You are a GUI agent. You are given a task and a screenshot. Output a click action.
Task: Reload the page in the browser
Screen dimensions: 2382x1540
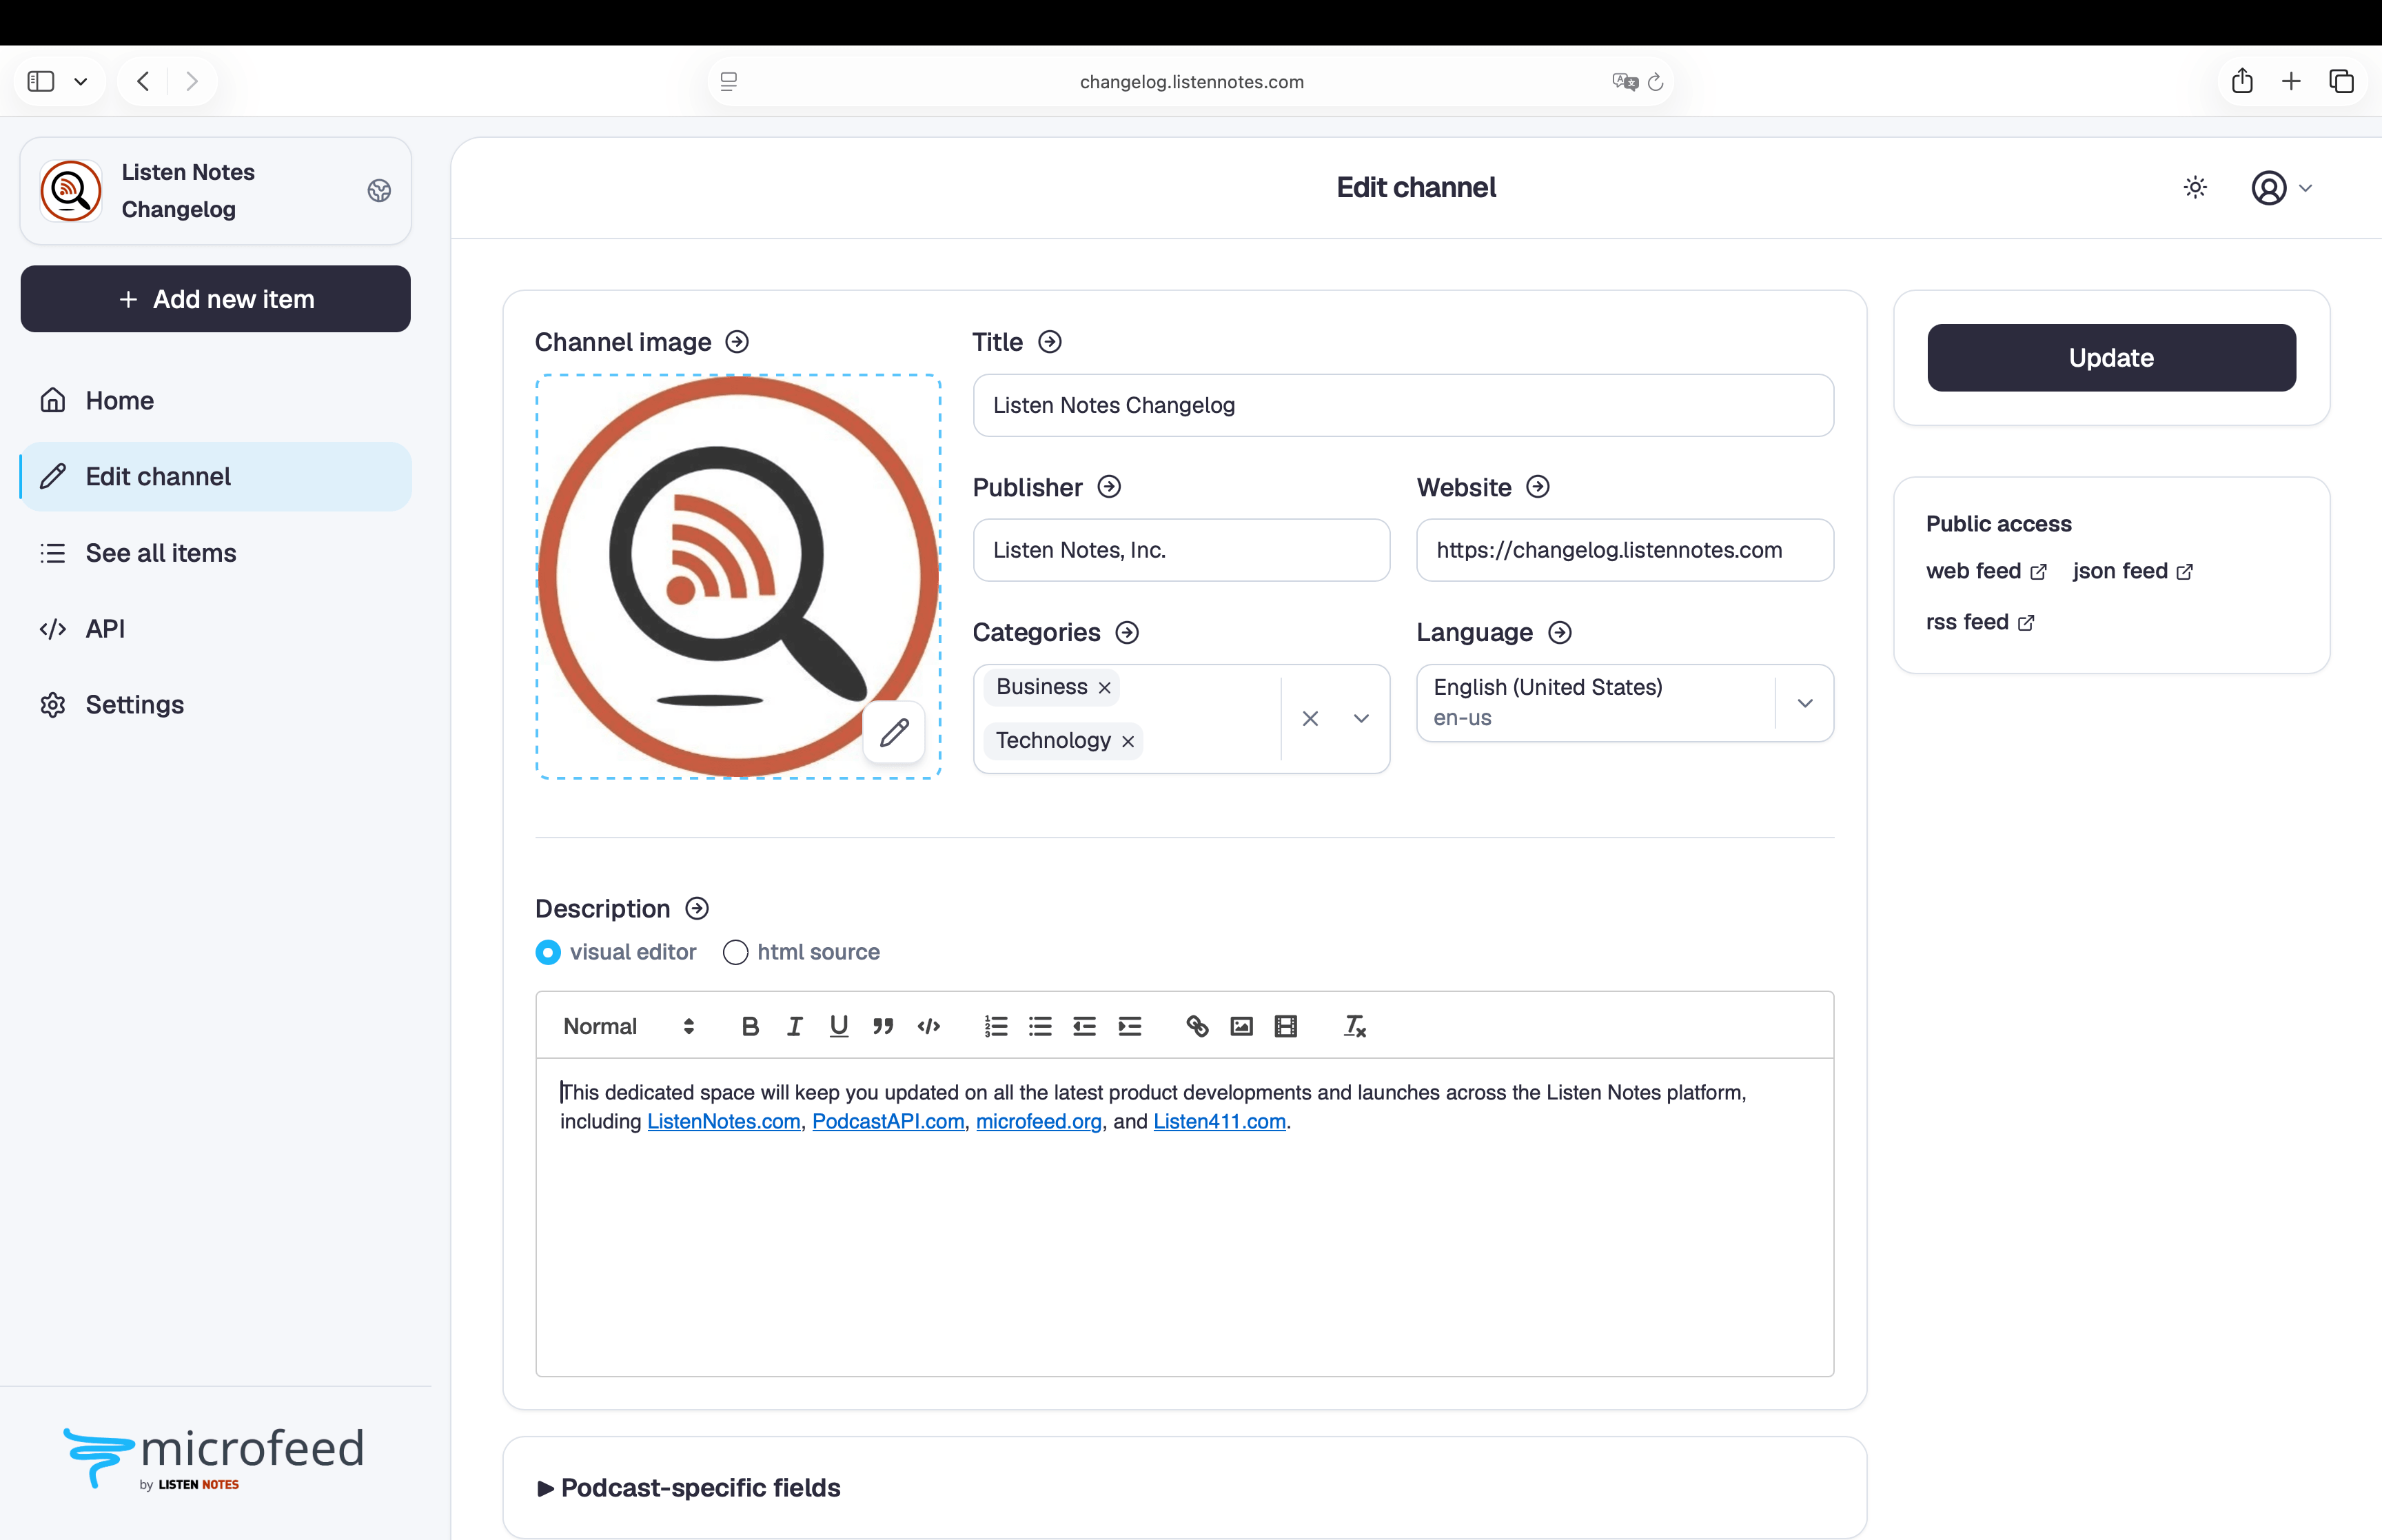point(1656,81)
